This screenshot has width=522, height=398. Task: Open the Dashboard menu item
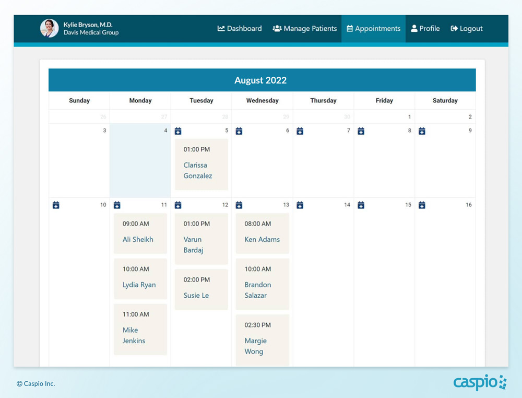tap(240, 29)
